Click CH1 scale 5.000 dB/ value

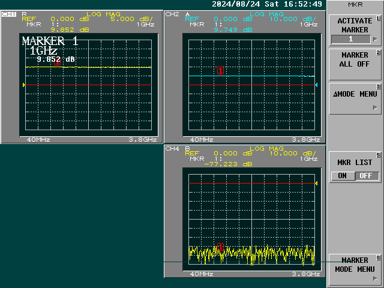(132, 19)
